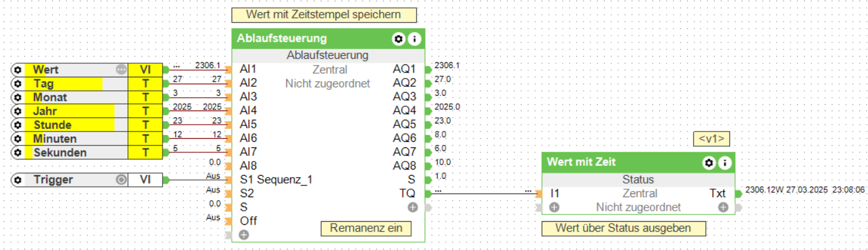Click the ellipsis icon on Wert input
This screenshot has width=868, height=250.
click(121, 69)
